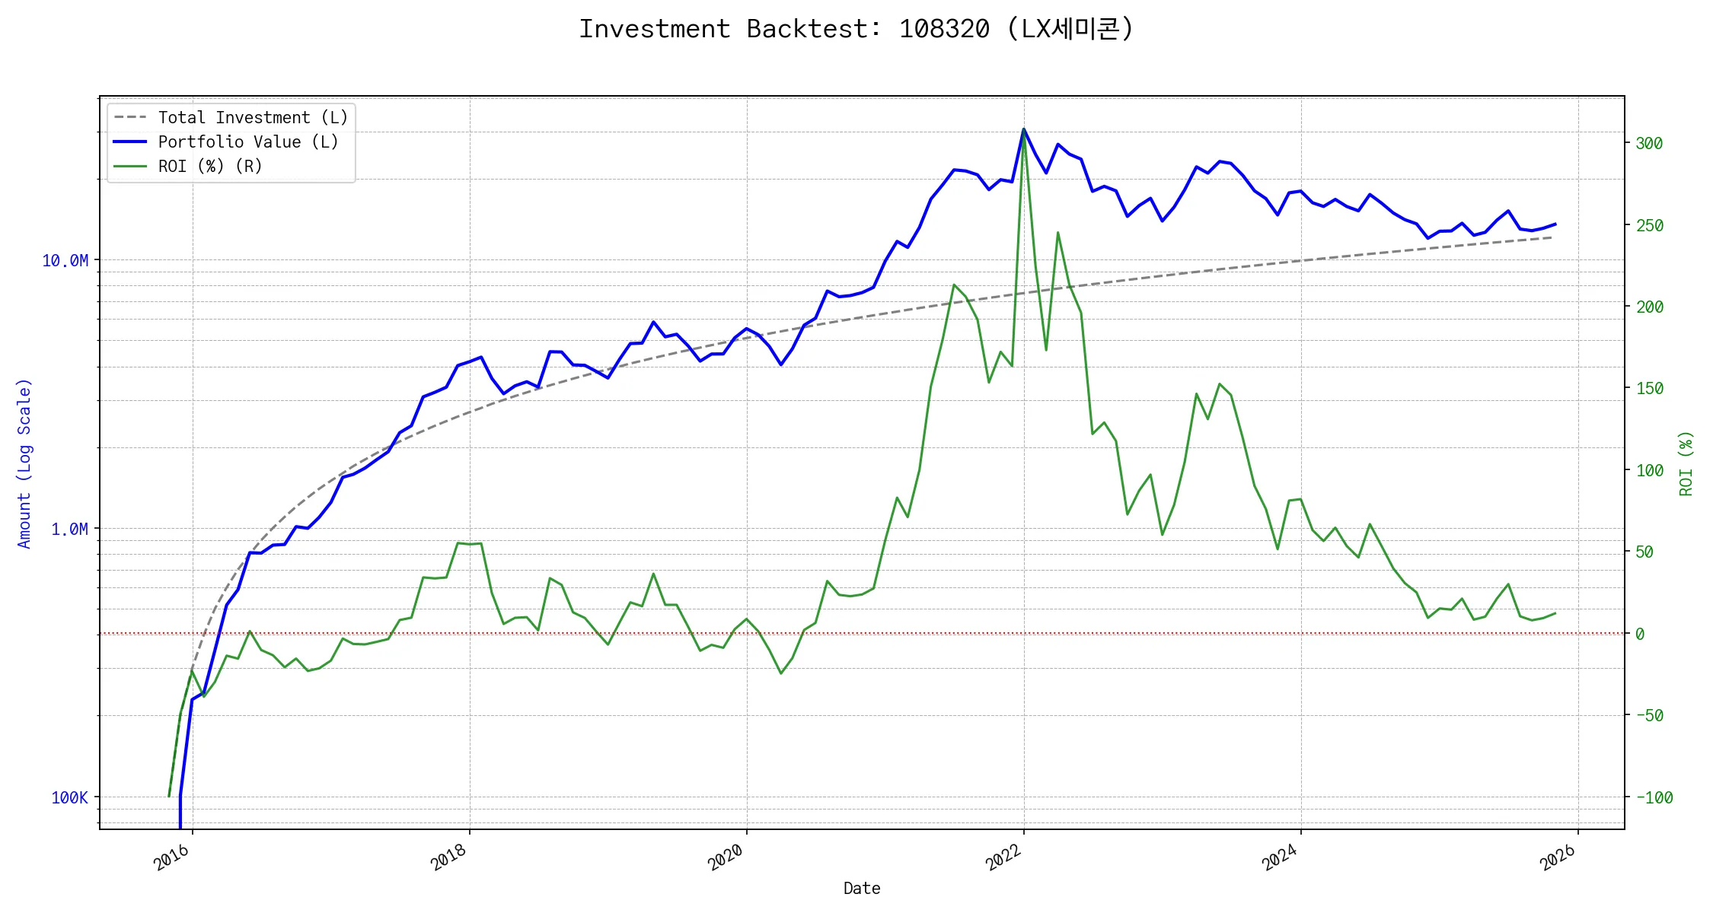The width and height of the screenshot is (1713, 913).
Task: Click the chart title text
Action: (x=856, y=29)
